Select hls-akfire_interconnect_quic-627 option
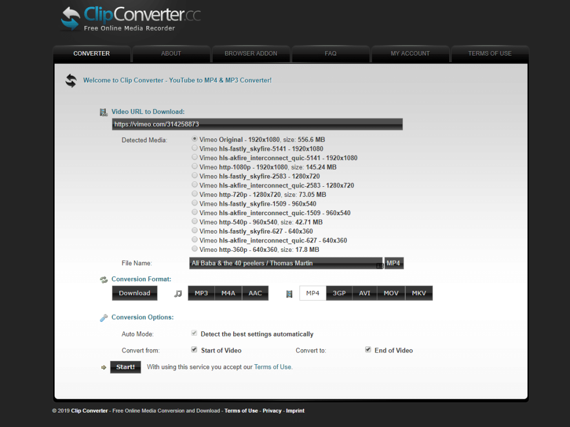This screenshot has height=427, width=570. [195, 239]
